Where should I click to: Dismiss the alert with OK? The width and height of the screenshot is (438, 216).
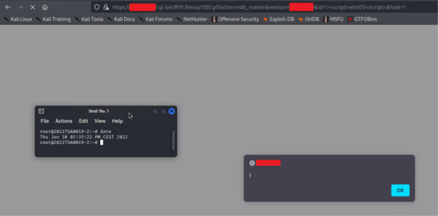tap(400, 190)
